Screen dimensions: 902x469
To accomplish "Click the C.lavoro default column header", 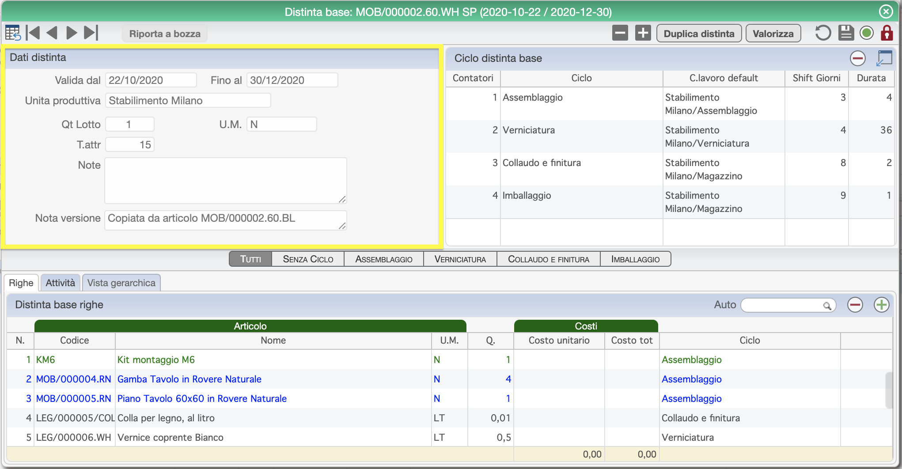I will [x=724, y=78].
